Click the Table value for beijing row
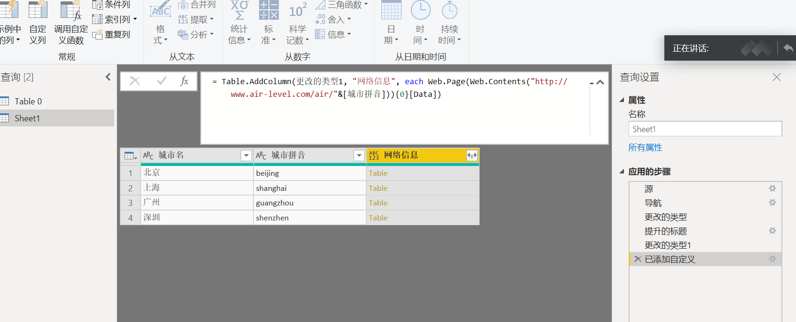Viewport: 796px width, 322px height. tap(378, 173)
